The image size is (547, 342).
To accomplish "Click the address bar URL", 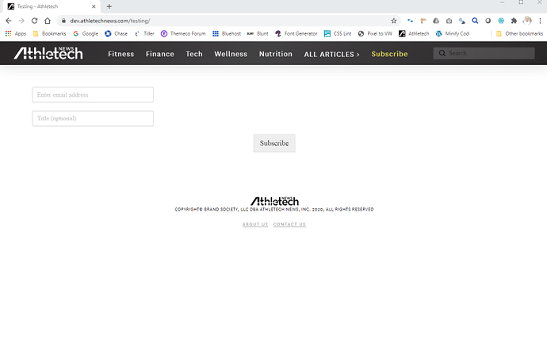I will point(110,21).
